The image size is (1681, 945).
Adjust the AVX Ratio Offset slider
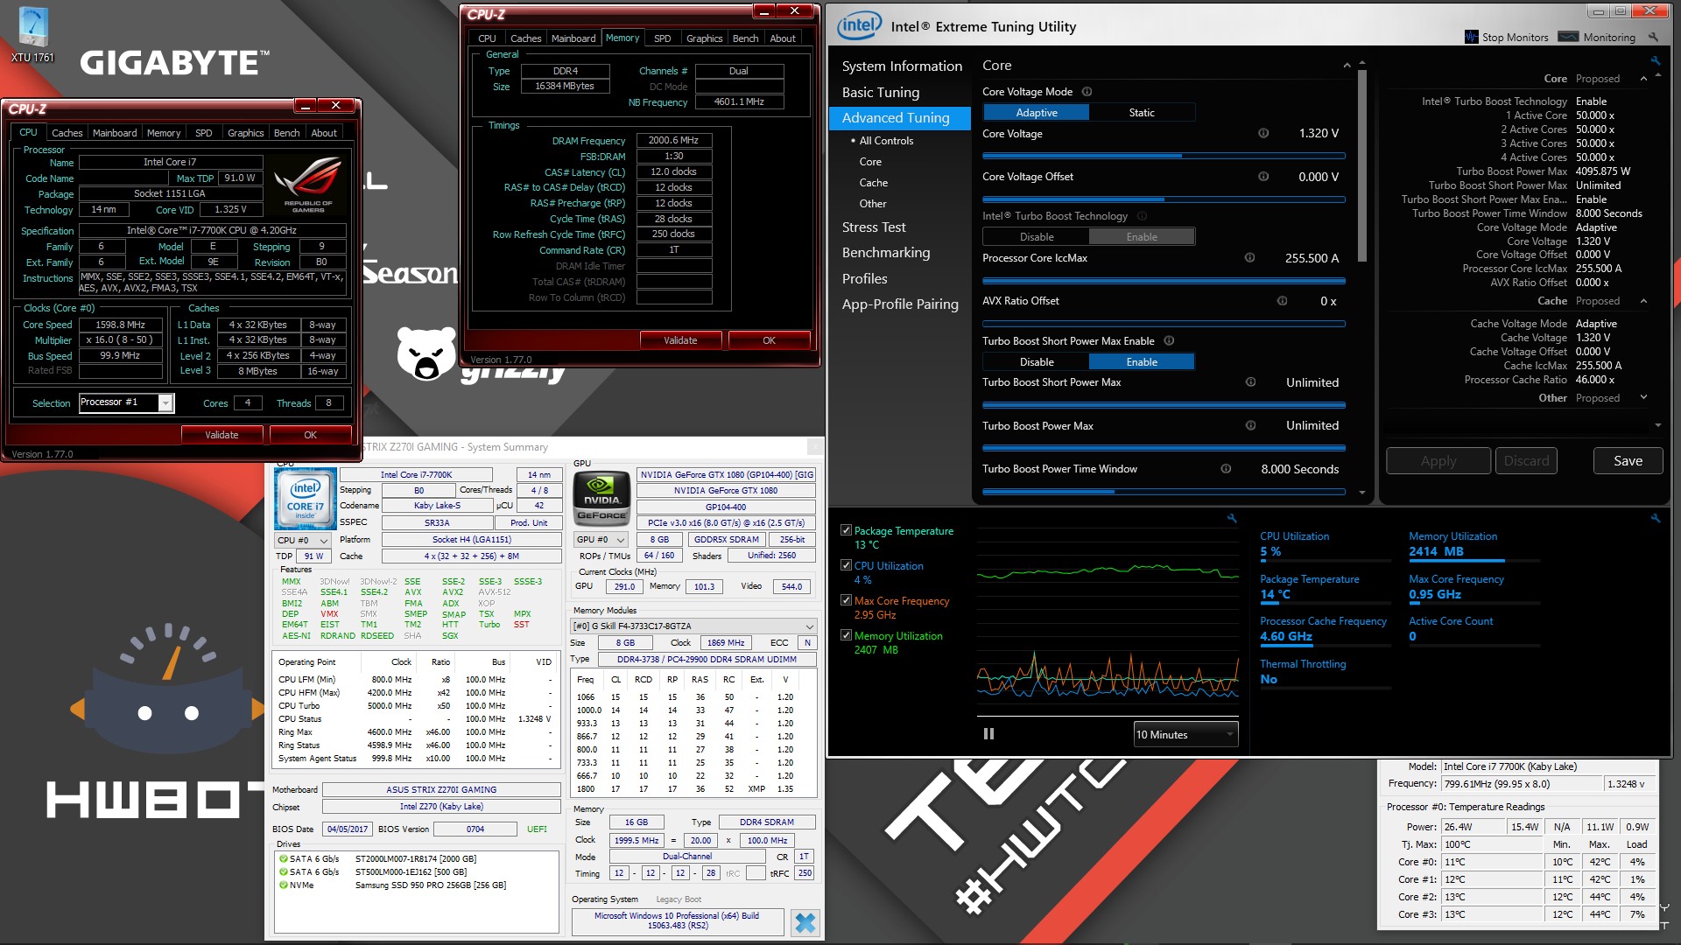click(1164, 324)
